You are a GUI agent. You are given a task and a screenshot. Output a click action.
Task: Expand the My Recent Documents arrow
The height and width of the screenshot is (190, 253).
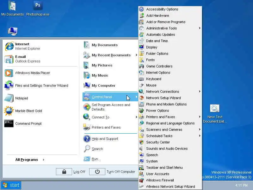pyautogui.click(x=136, y=55)
